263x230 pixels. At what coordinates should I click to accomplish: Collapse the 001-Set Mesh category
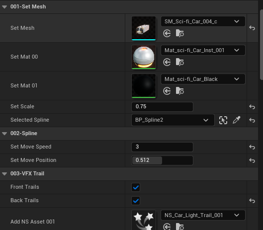tap(4, 6)
